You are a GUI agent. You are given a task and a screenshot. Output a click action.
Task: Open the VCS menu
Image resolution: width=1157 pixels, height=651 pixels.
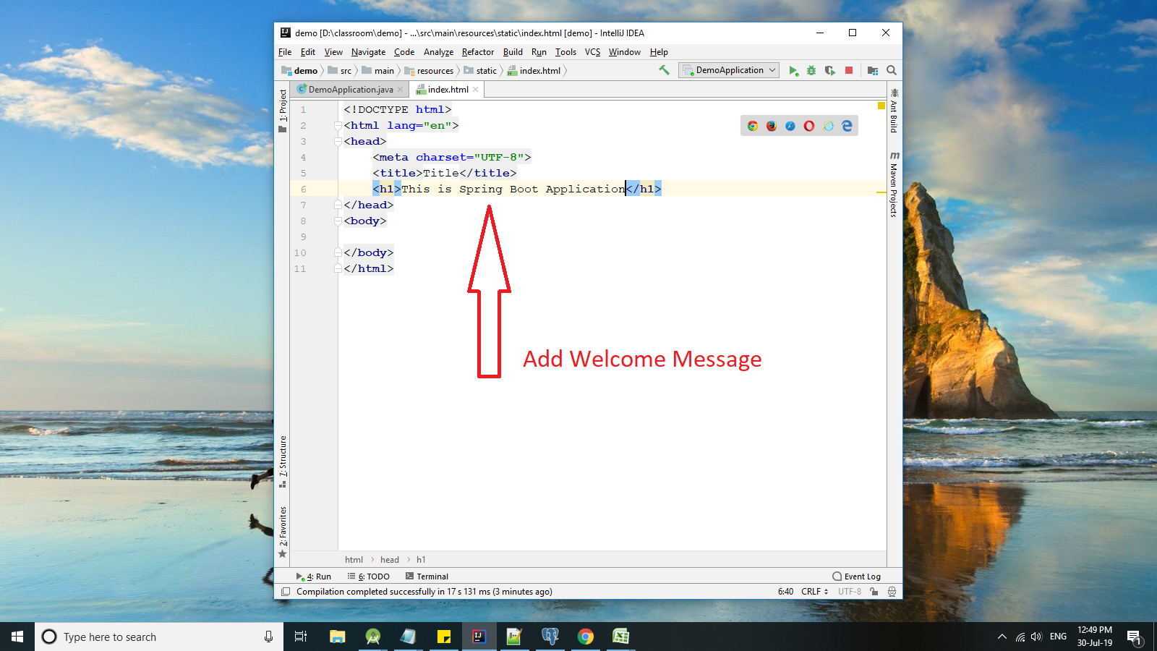[x=592, y=52]
